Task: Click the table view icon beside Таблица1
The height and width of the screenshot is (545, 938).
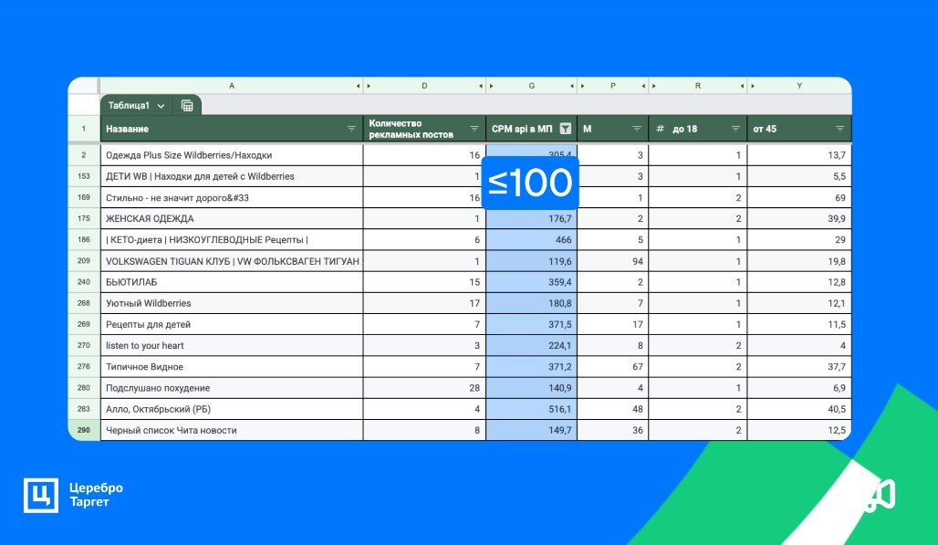Action: [187, 106]
